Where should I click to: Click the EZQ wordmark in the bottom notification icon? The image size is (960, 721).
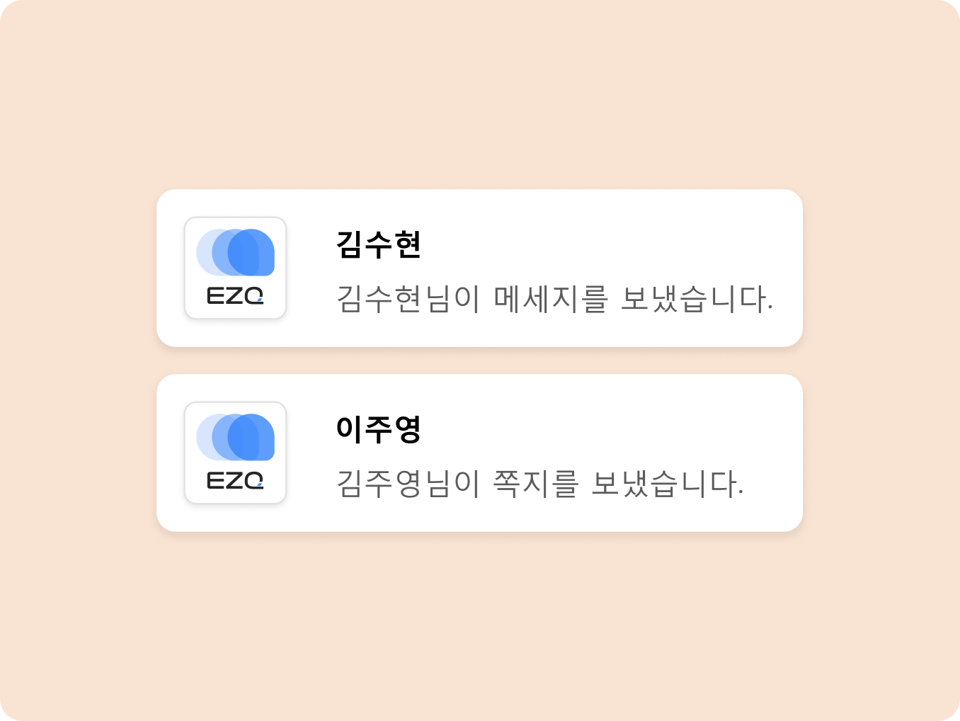tap(235, 481)
